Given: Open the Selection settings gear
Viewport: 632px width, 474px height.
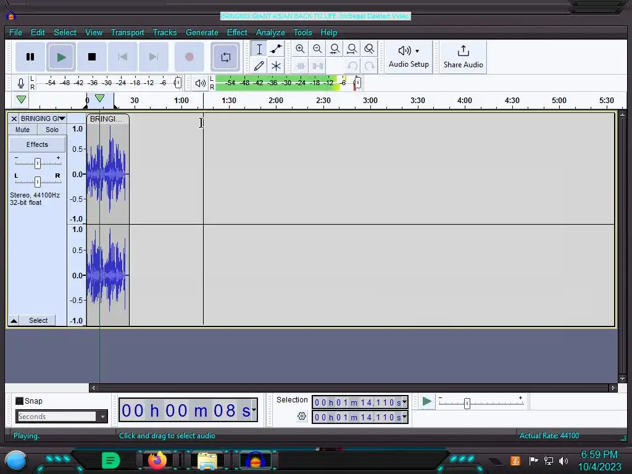Looking at the screenshot, I should 301,417.
